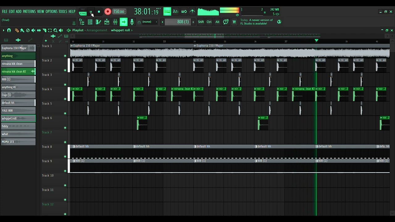The height and width of the screenshot is (222, 395).
Task: Toggle PAT/SONG mode switch
Action: (83, 12)
